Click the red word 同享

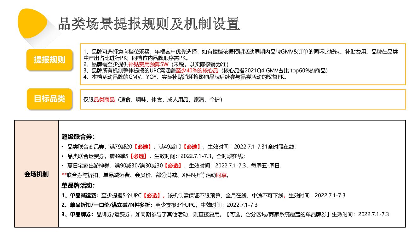[x=221, y=175]
